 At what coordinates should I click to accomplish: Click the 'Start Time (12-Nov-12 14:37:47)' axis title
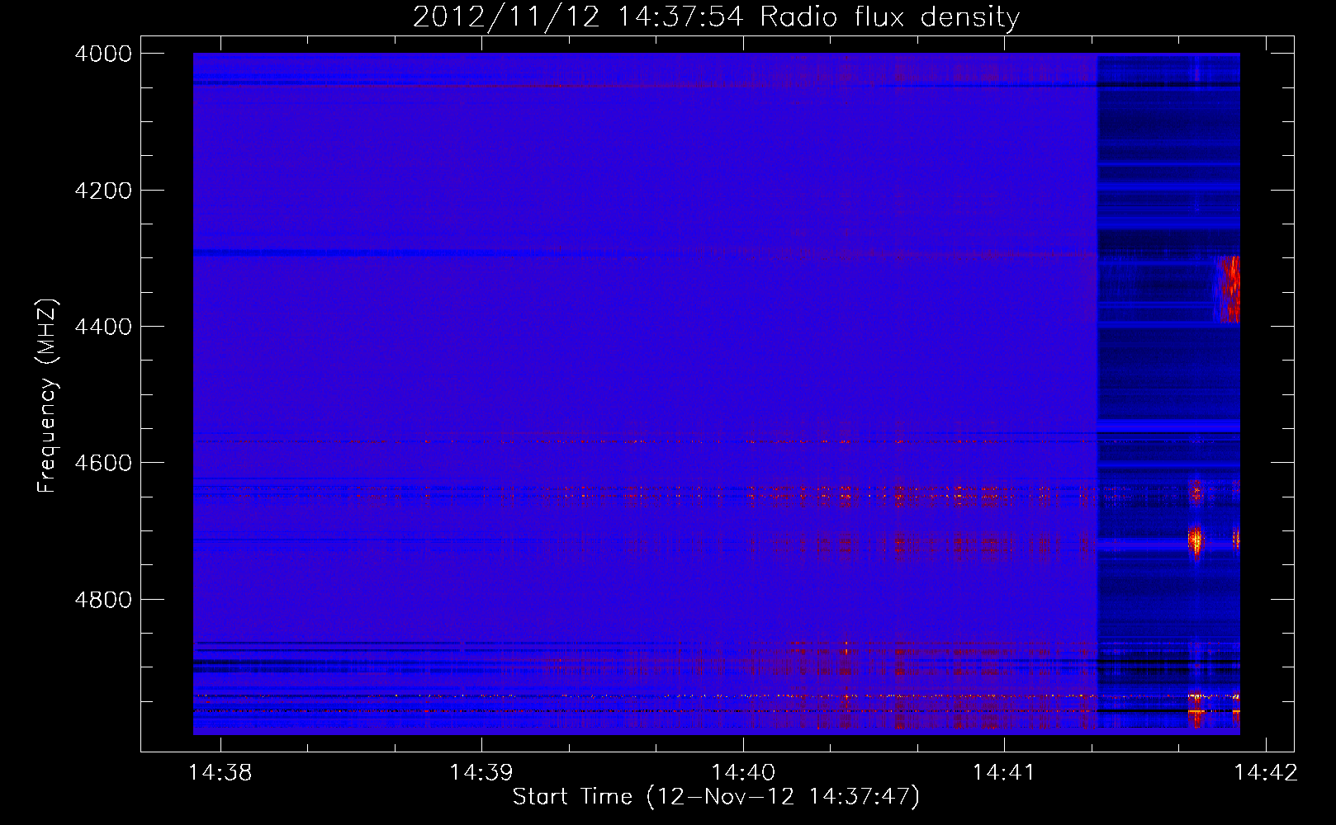point(716,797)
